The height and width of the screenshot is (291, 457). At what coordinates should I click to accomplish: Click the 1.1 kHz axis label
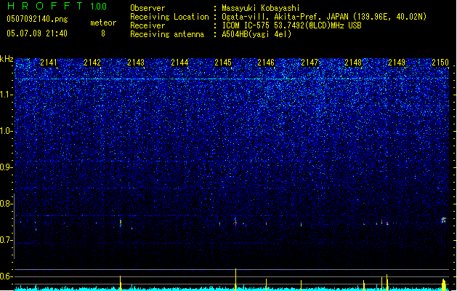[x=7, y=95]
